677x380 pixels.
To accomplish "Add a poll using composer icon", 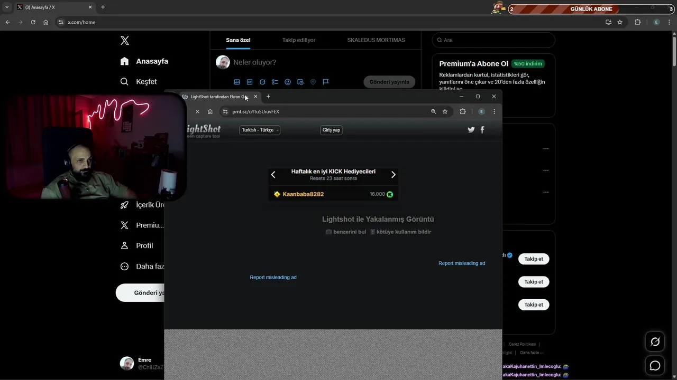I will click(275, 82).
